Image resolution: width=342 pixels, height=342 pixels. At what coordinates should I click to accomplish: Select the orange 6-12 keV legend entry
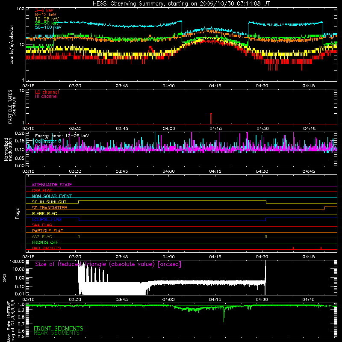coord(45,15)
